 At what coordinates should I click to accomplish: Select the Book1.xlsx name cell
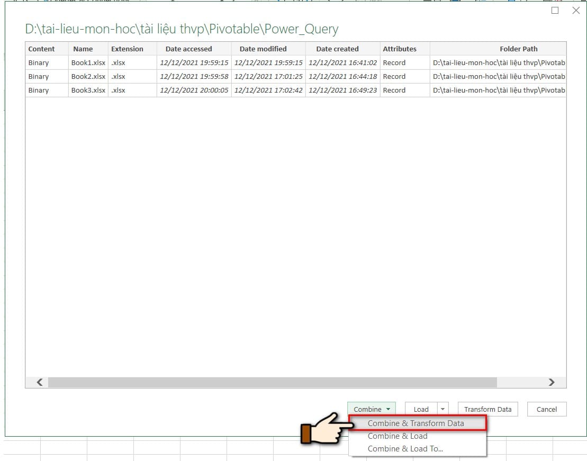(88, 62)
